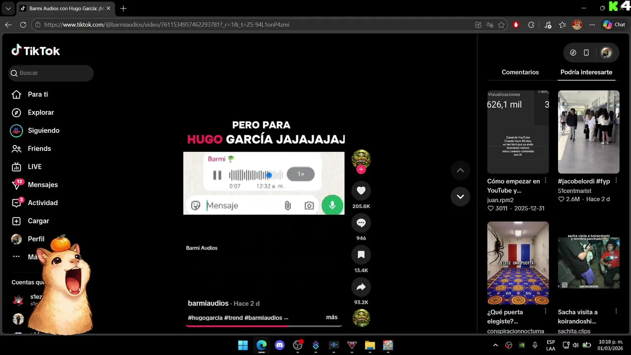The width and height of the screenshot is (631, 355).
Task: Open comments via the speech bubble icon
Action: pos(361,223)
